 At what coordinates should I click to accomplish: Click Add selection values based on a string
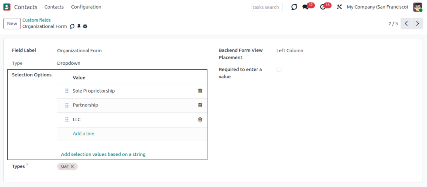tap(103, 154)
